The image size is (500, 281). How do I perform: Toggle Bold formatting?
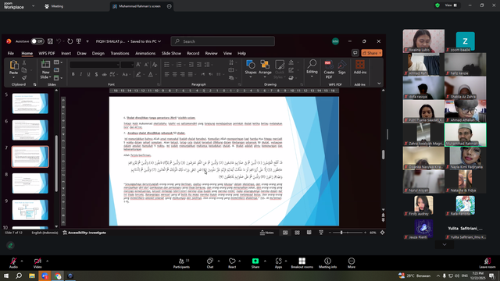(73, 75)
